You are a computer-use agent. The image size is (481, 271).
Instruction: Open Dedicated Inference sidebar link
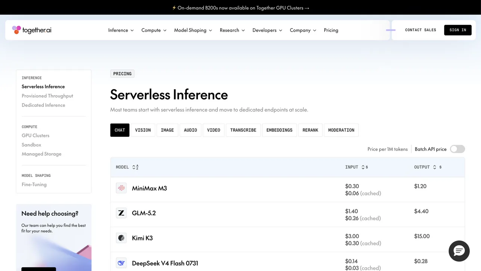pos(44,105)
